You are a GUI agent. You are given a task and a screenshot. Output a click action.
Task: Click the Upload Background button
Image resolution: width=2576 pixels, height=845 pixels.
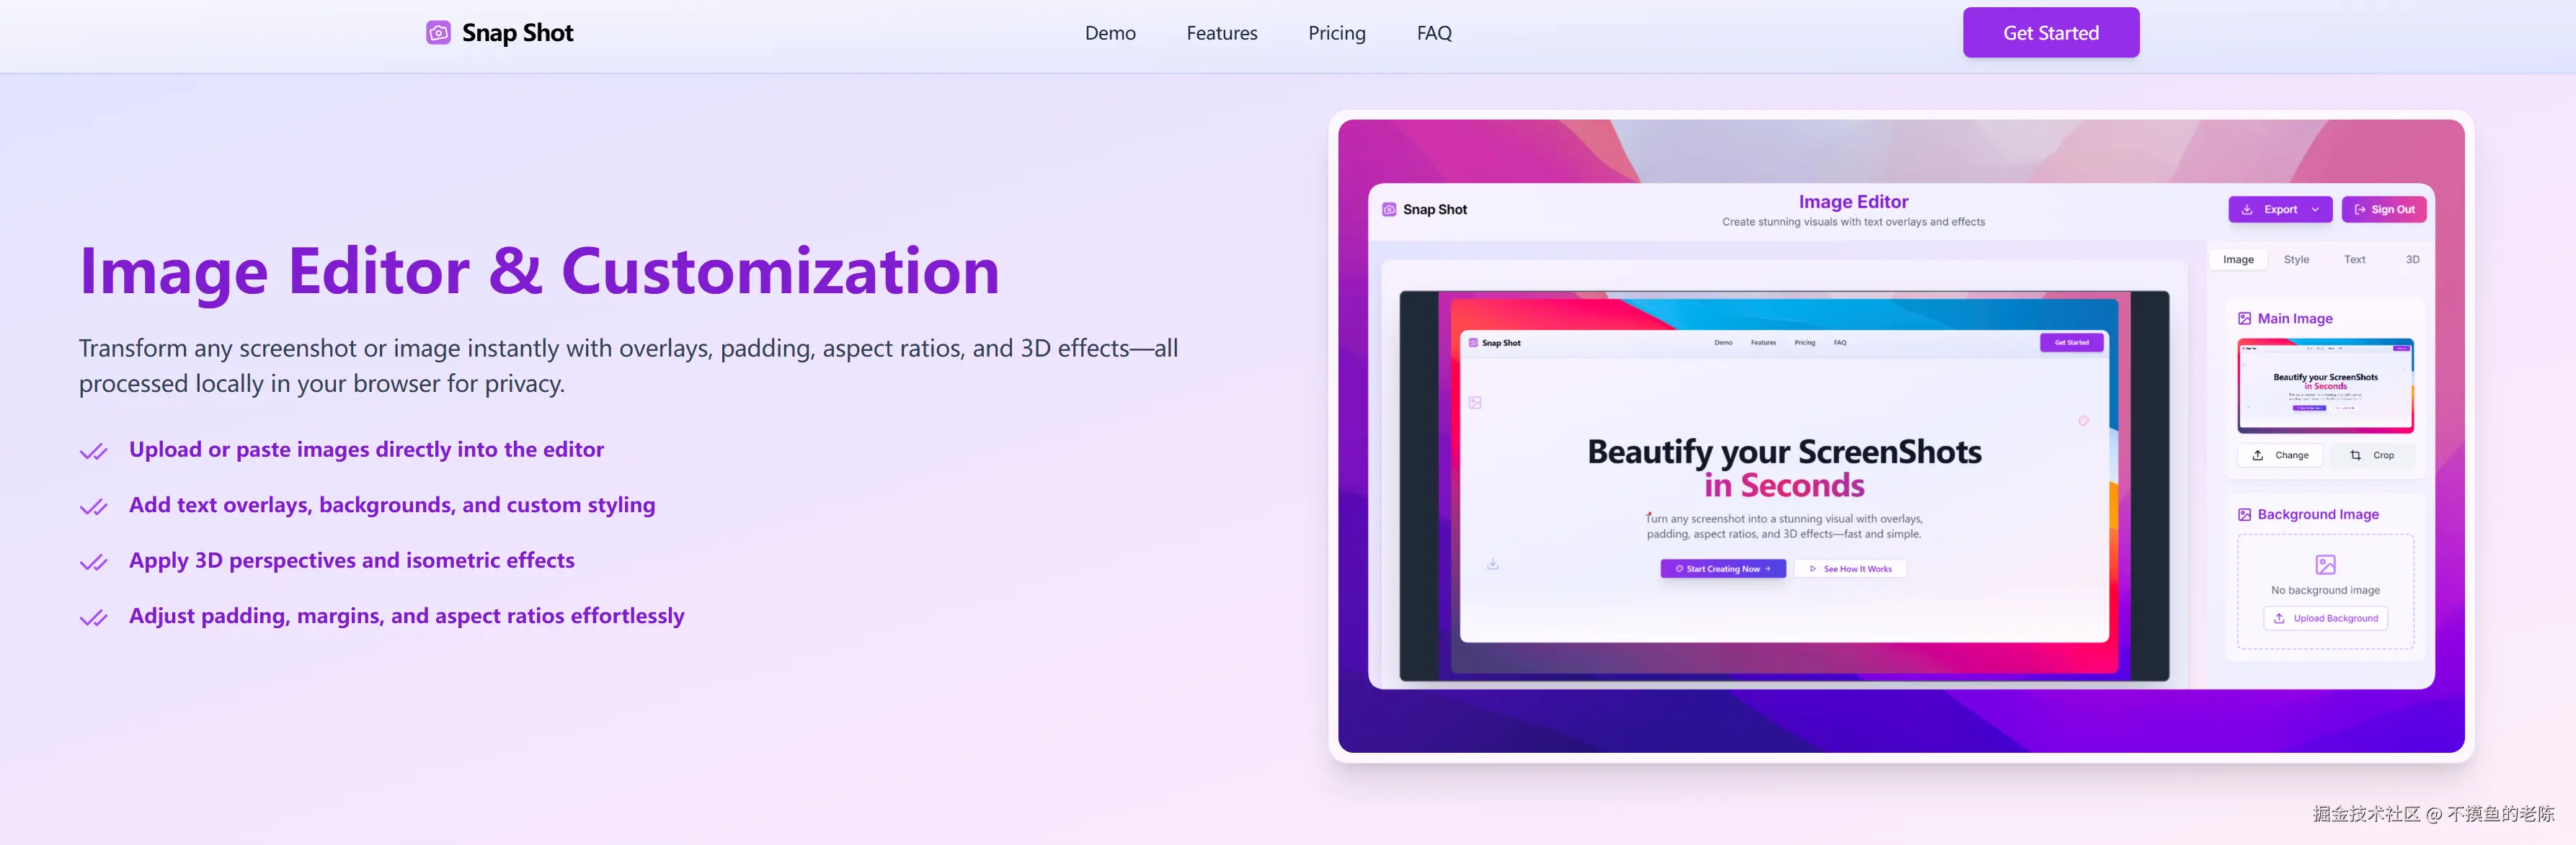tap(2325, 619)
